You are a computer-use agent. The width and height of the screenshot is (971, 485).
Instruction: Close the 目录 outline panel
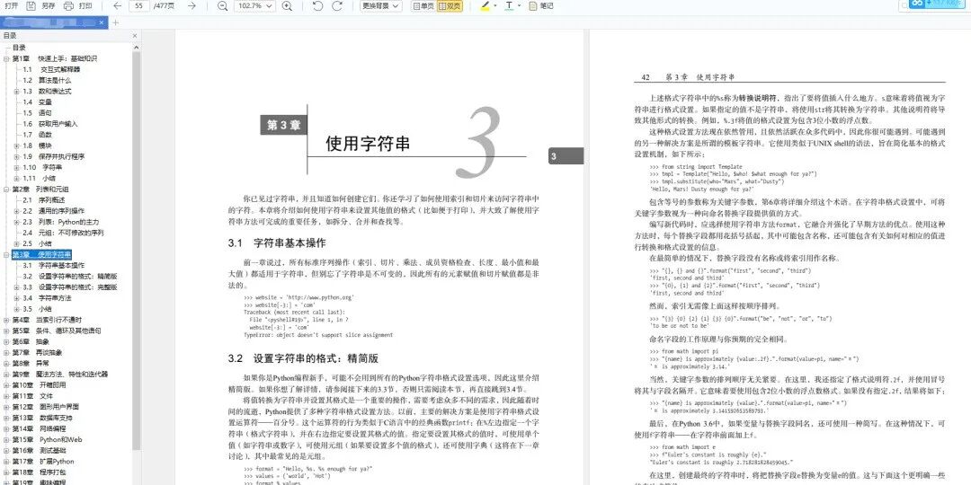[135, 36]
